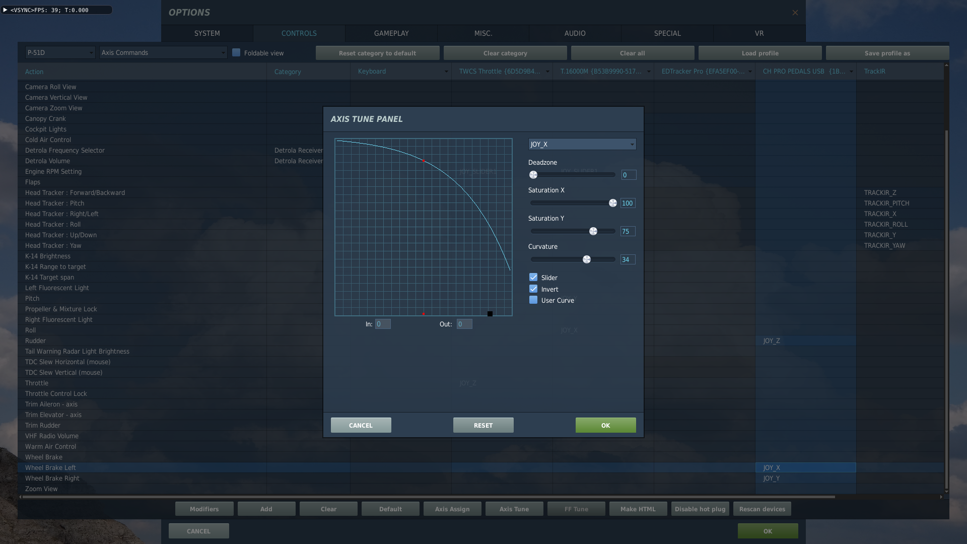Click the Curvature slider handle
967x544 pixels.
[x=587, y=259]
